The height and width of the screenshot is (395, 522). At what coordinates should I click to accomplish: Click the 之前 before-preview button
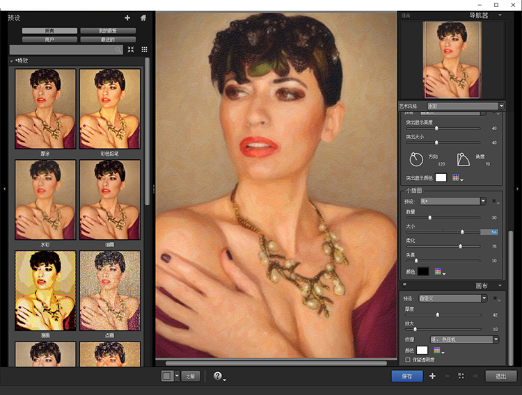pyautogui.click(x=191, y=376)
